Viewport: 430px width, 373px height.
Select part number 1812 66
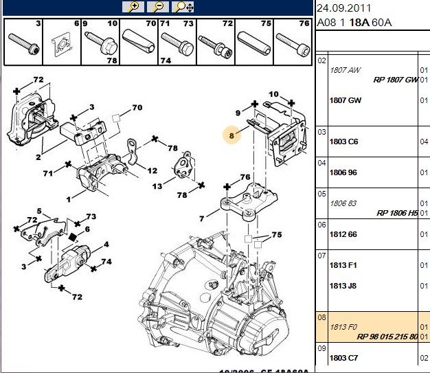pyautogui.click(x=343, y=234)
